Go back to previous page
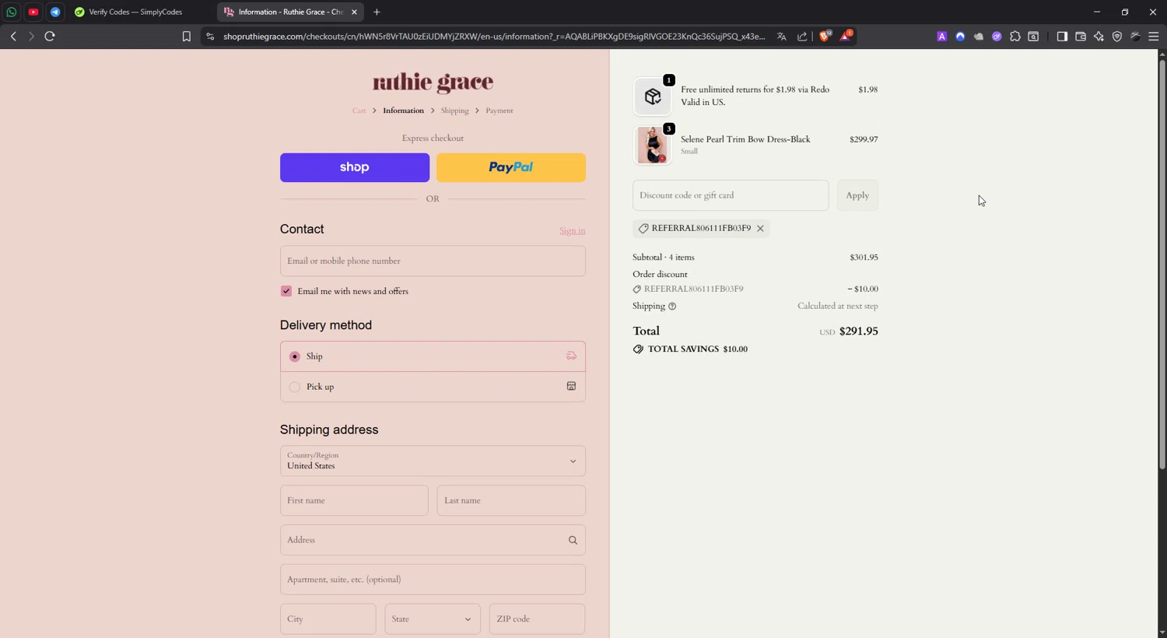Screen dimensions: 1167x638 pos(13,36)
